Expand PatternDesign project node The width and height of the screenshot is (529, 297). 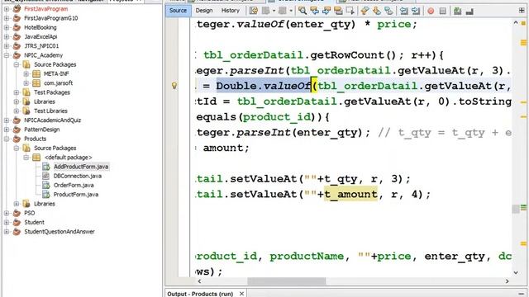tap(7, 130)
